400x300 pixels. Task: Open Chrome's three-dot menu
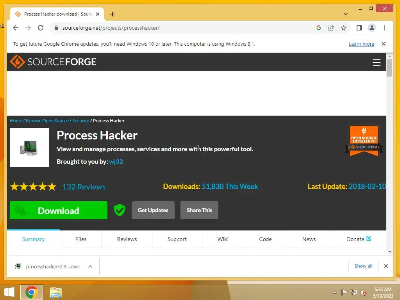pos(384,28)
